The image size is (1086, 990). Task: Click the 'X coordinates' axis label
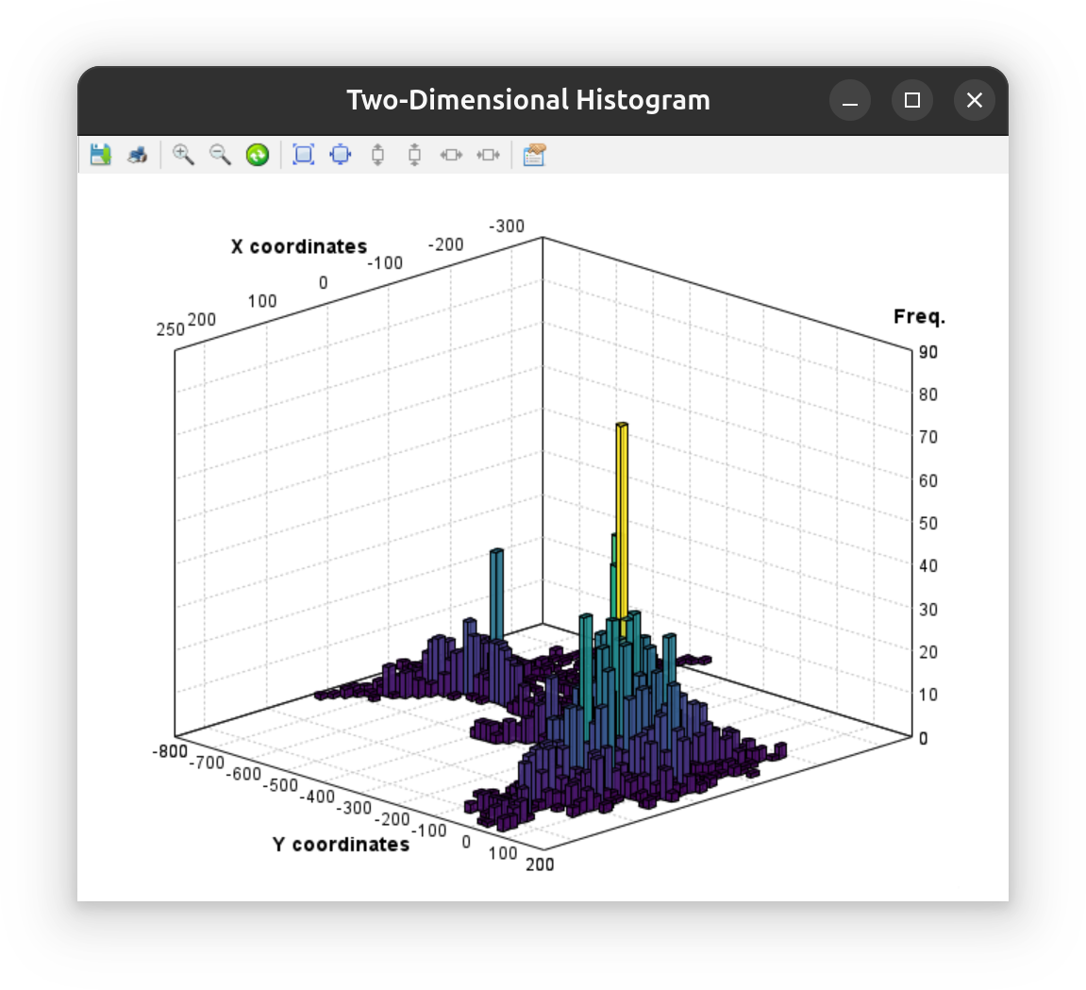point(299,246)
